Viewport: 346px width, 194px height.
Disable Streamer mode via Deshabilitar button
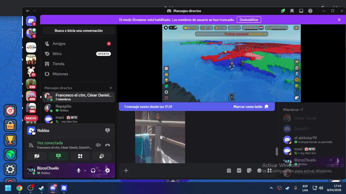tap(249, 20)
